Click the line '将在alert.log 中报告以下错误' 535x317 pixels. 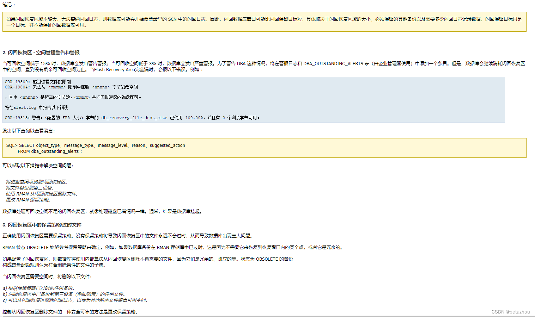pos(36,107)
